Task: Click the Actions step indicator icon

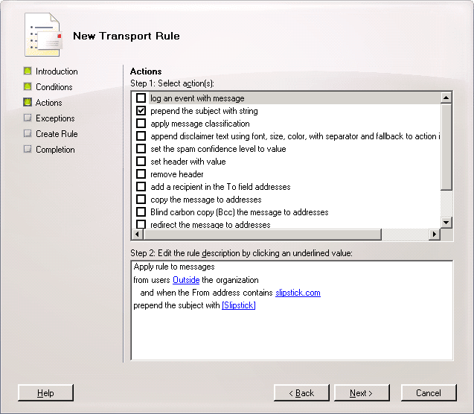Action: [x=28, y=102]
